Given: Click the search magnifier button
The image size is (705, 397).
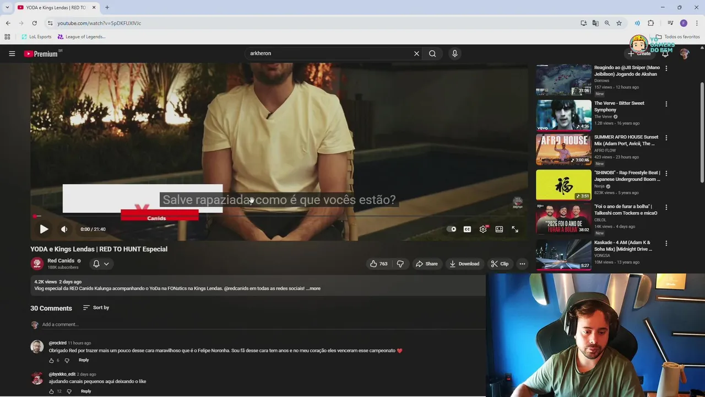Looking at the screenshot, I should [x=432, y=53].
